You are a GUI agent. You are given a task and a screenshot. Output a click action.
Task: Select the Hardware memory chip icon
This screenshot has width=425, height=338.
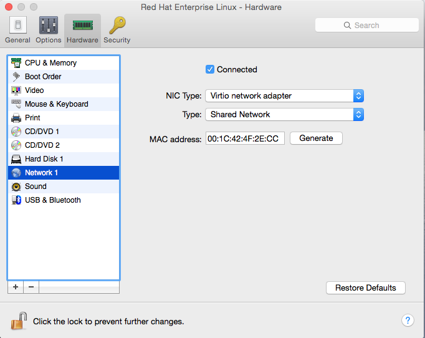(x=83, y=26)
